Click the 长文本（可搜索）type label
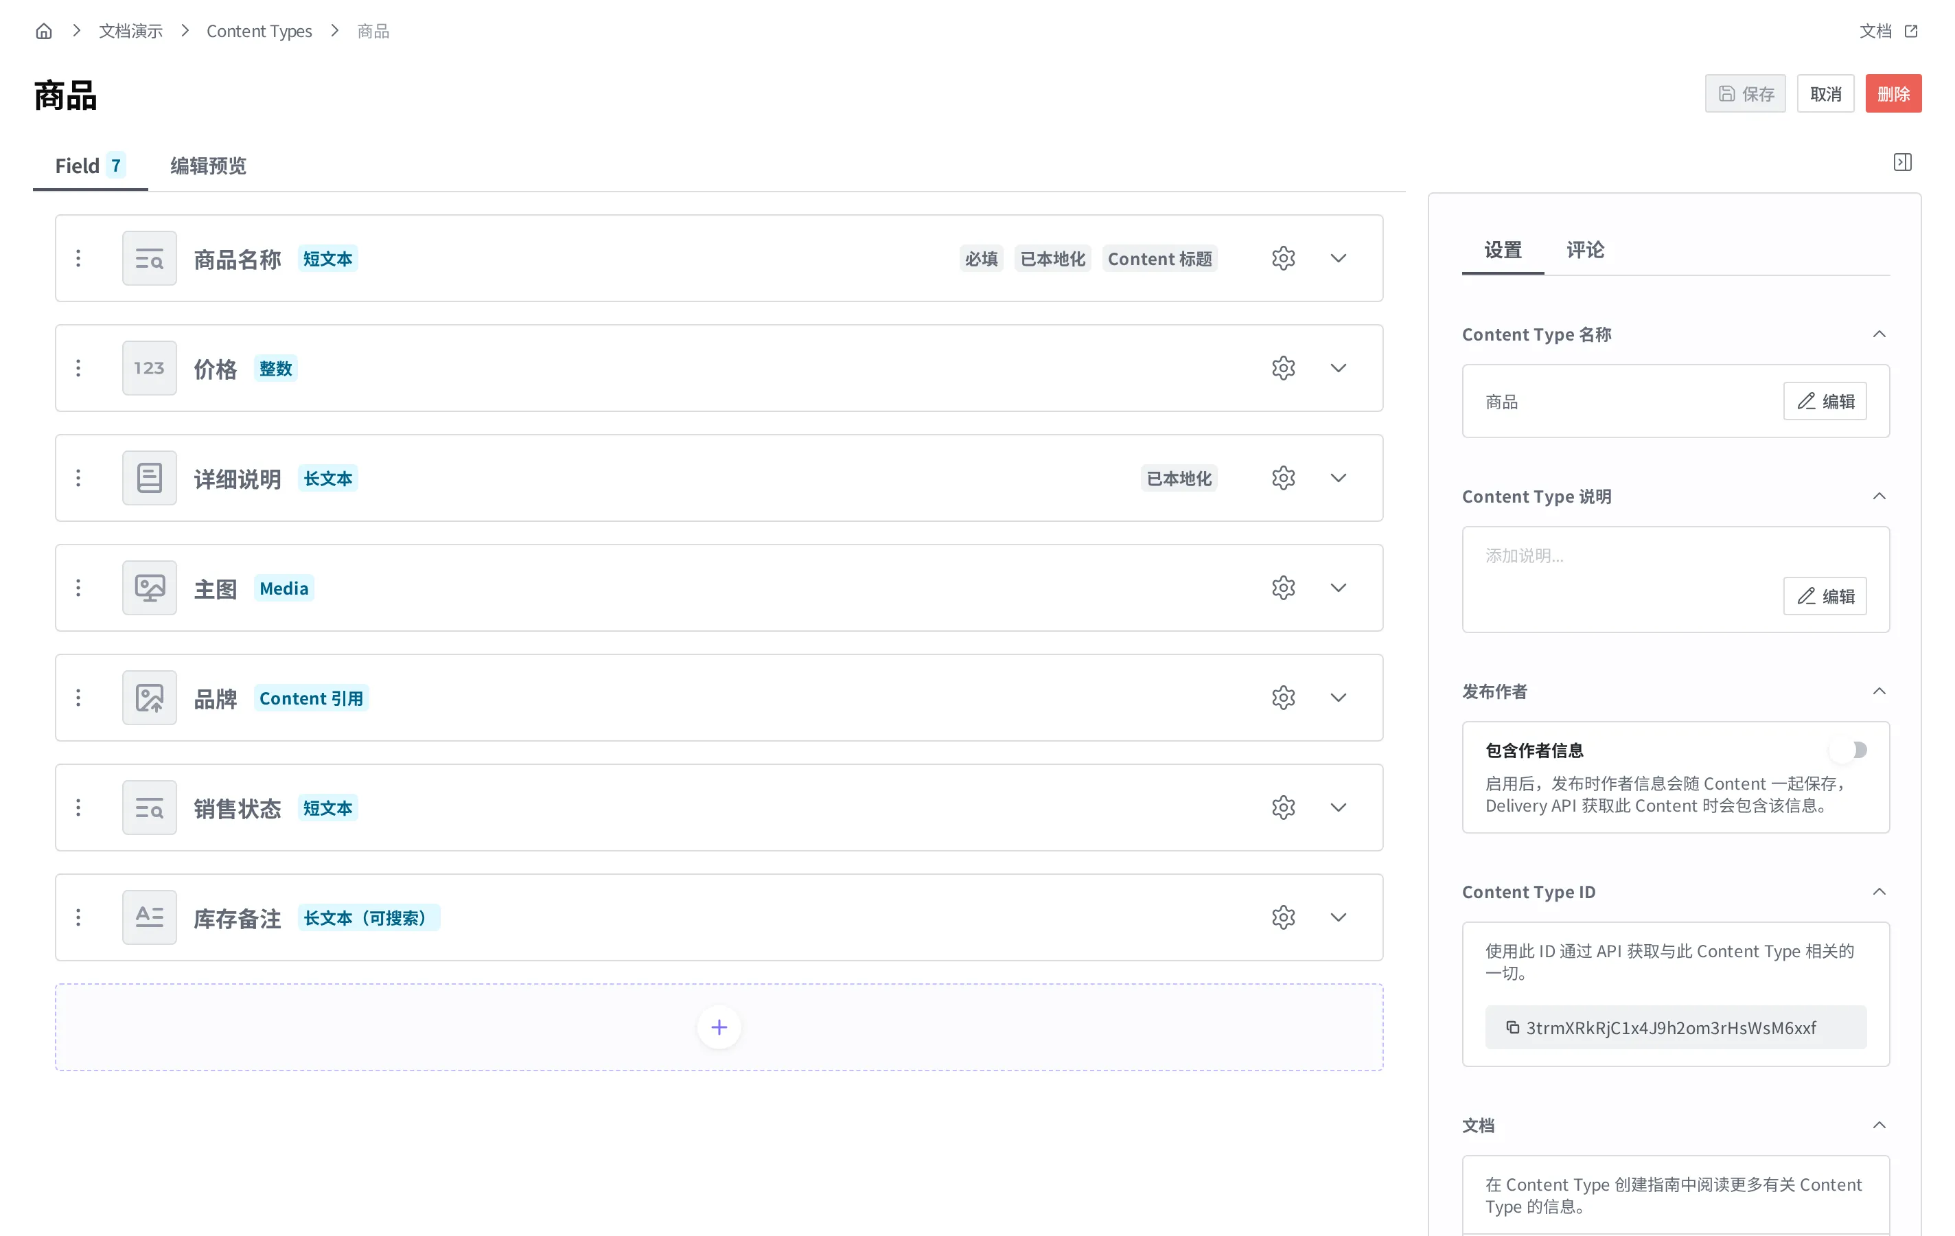Image resolution: width=1955 pixels, height=1236 pixels. (x=369, y=917)
